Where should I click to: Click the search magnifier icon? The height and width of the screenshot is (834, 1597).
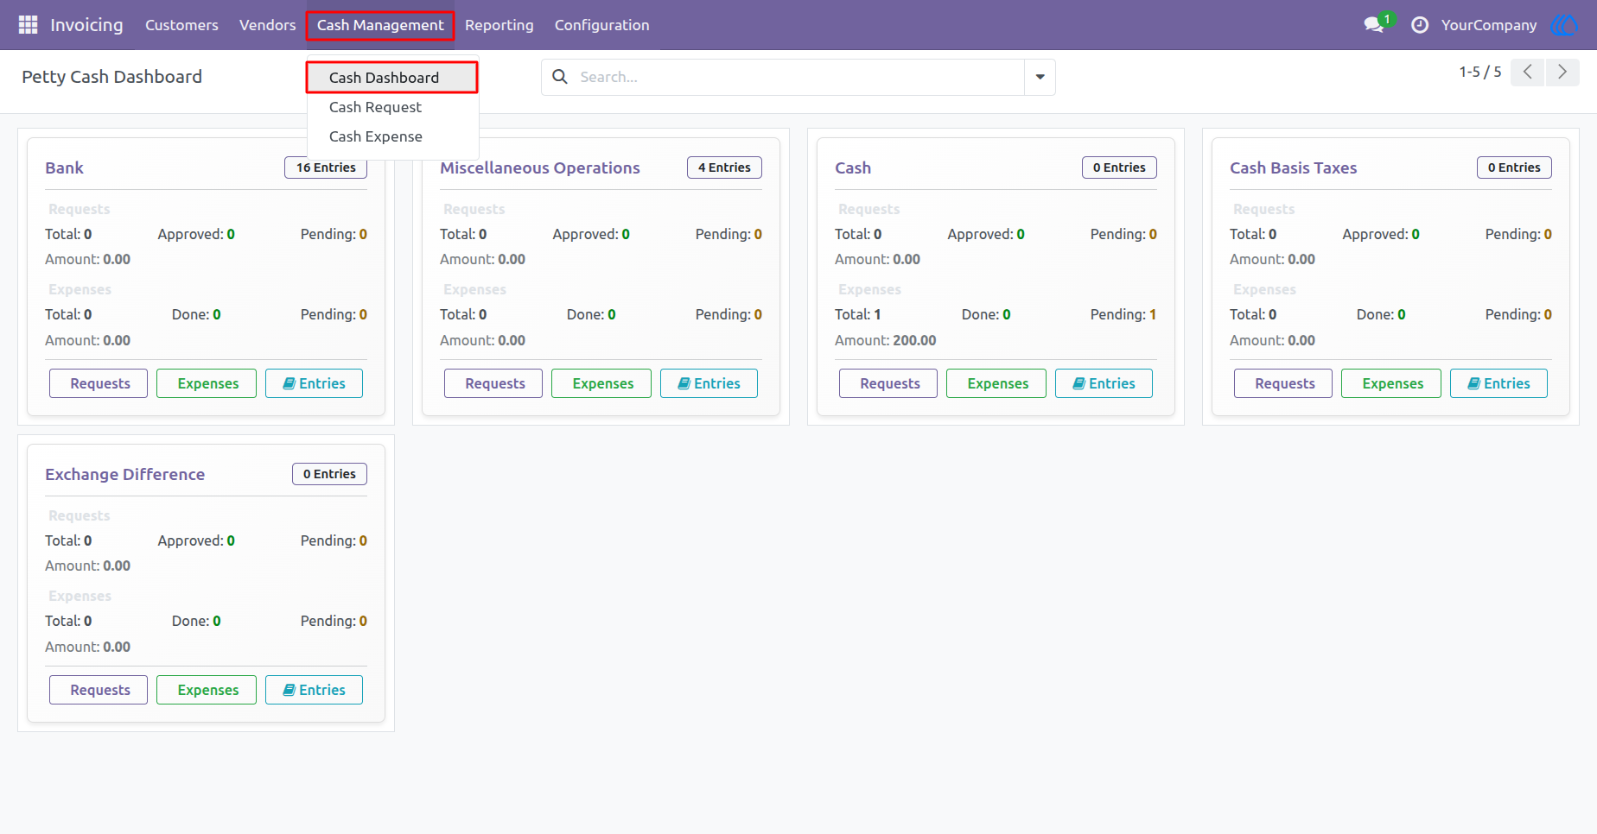point(560,77)
